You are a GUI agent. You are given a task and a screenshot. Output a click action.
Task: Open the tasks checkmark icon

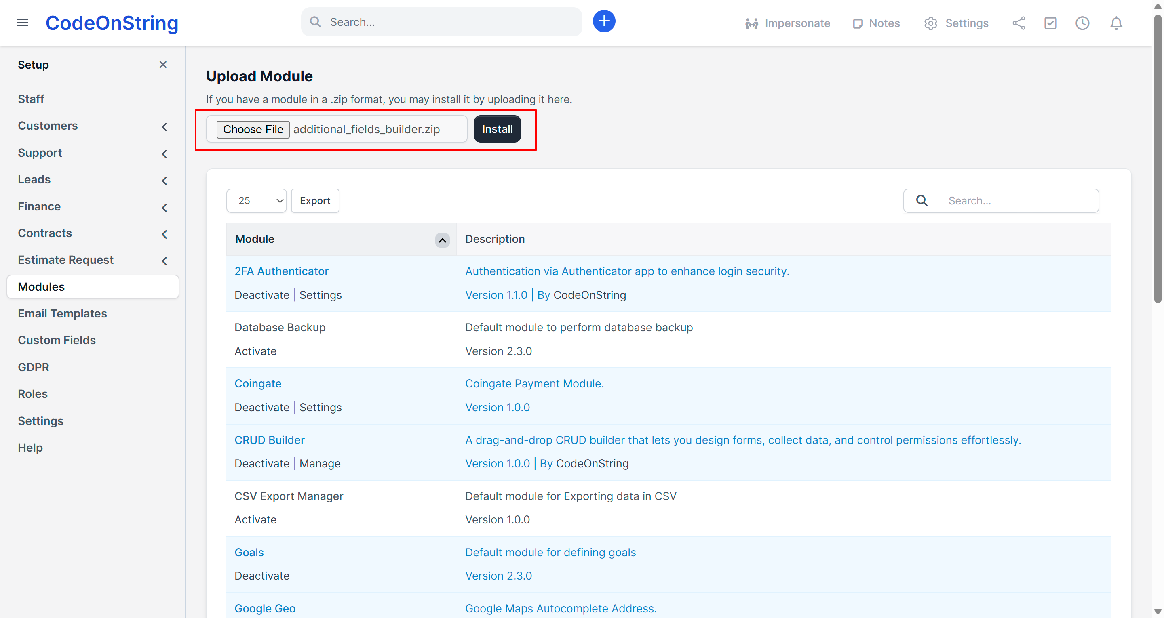click(1050, 23)
